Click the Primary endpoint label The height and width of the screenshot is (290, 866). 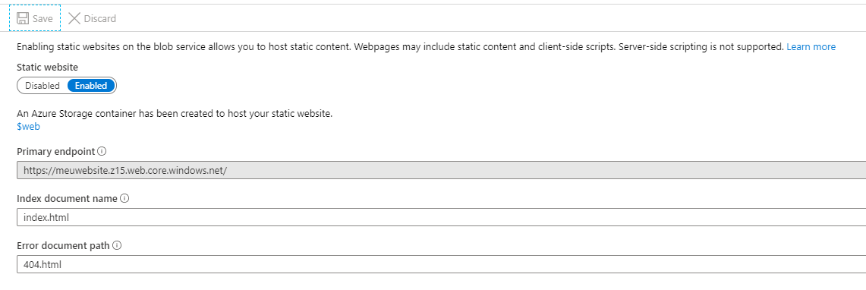[55, 151]
